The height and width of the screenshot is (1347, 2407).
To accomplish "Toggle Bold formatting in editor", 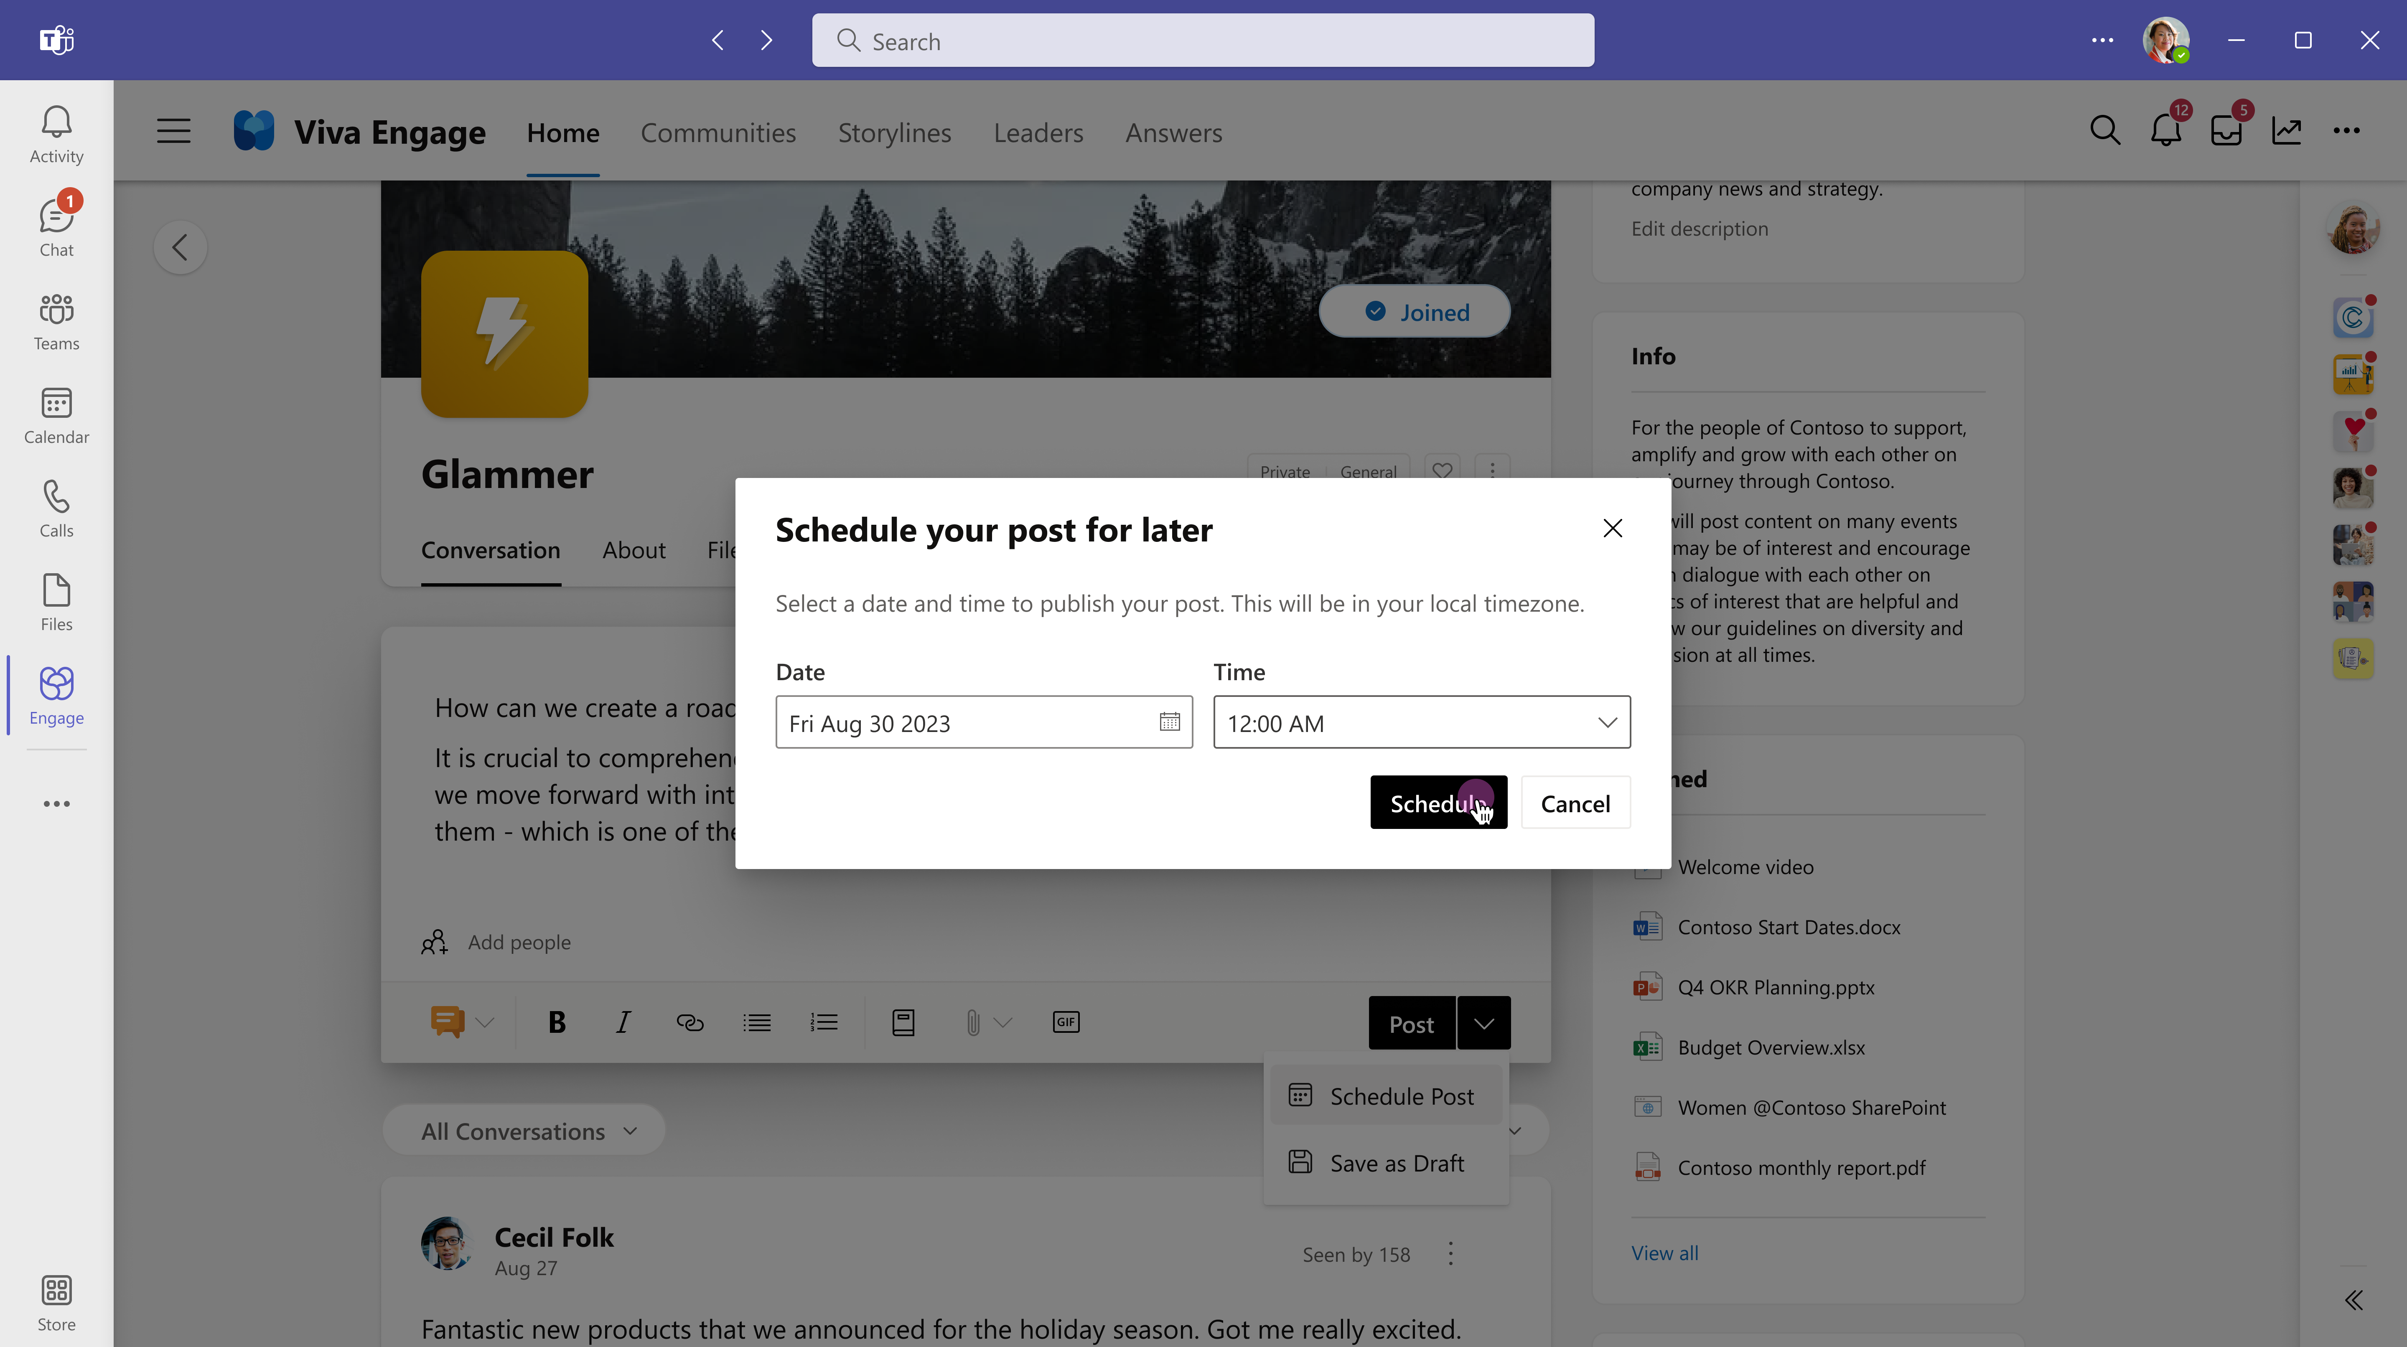I will (x=557, y=1022).
